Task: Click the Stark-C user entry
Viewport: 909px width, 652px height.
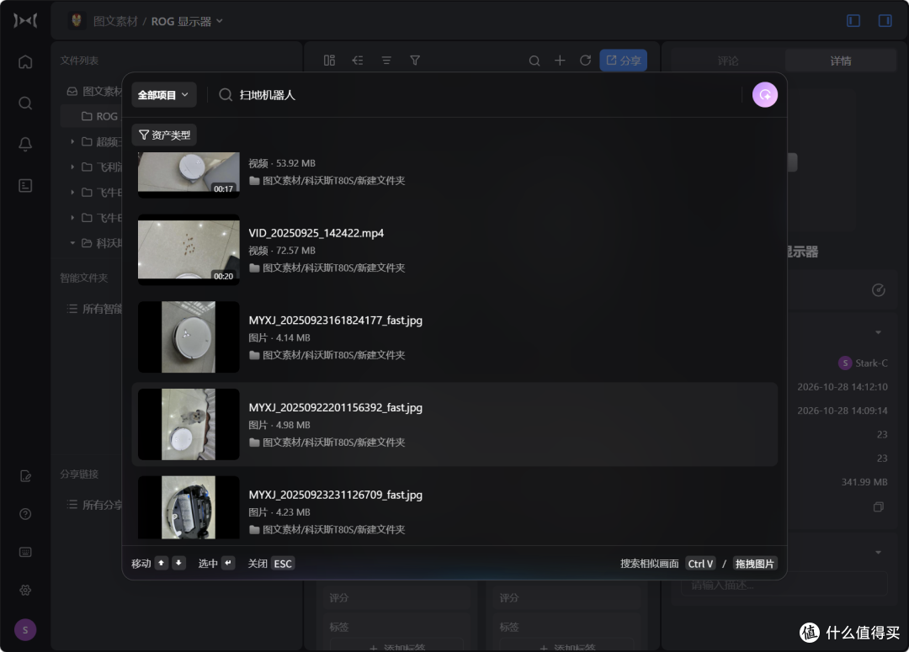Action: 863,363
